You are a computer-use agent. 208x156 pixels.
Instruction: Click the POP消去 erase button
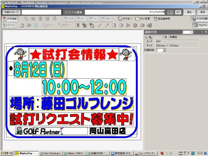10,19
